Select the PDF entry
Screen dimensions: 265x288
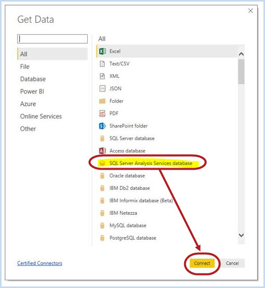[x=167, y=114]
